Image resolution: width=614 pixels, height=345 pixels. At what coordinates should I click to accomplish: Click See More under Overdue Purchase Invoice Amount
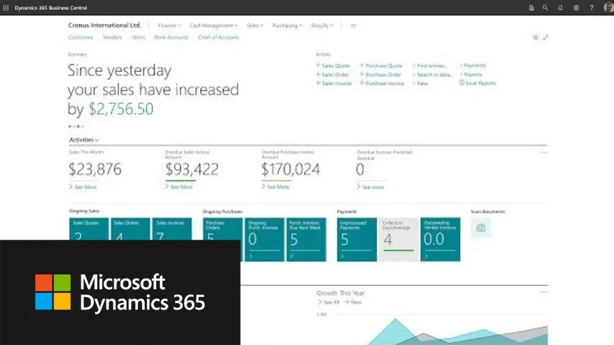pos(275,187)
